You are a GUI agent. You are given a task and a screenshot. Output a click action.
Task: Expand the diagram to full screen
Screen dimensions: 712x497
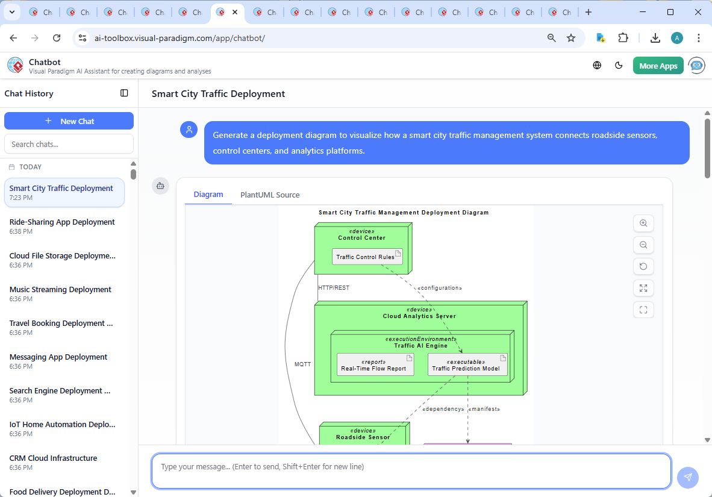coord(643,288)
